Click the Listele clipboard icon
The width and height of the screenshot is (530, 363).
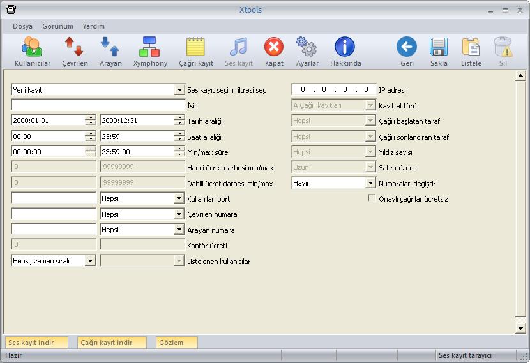pyautogui.click(x=471, y=48)
